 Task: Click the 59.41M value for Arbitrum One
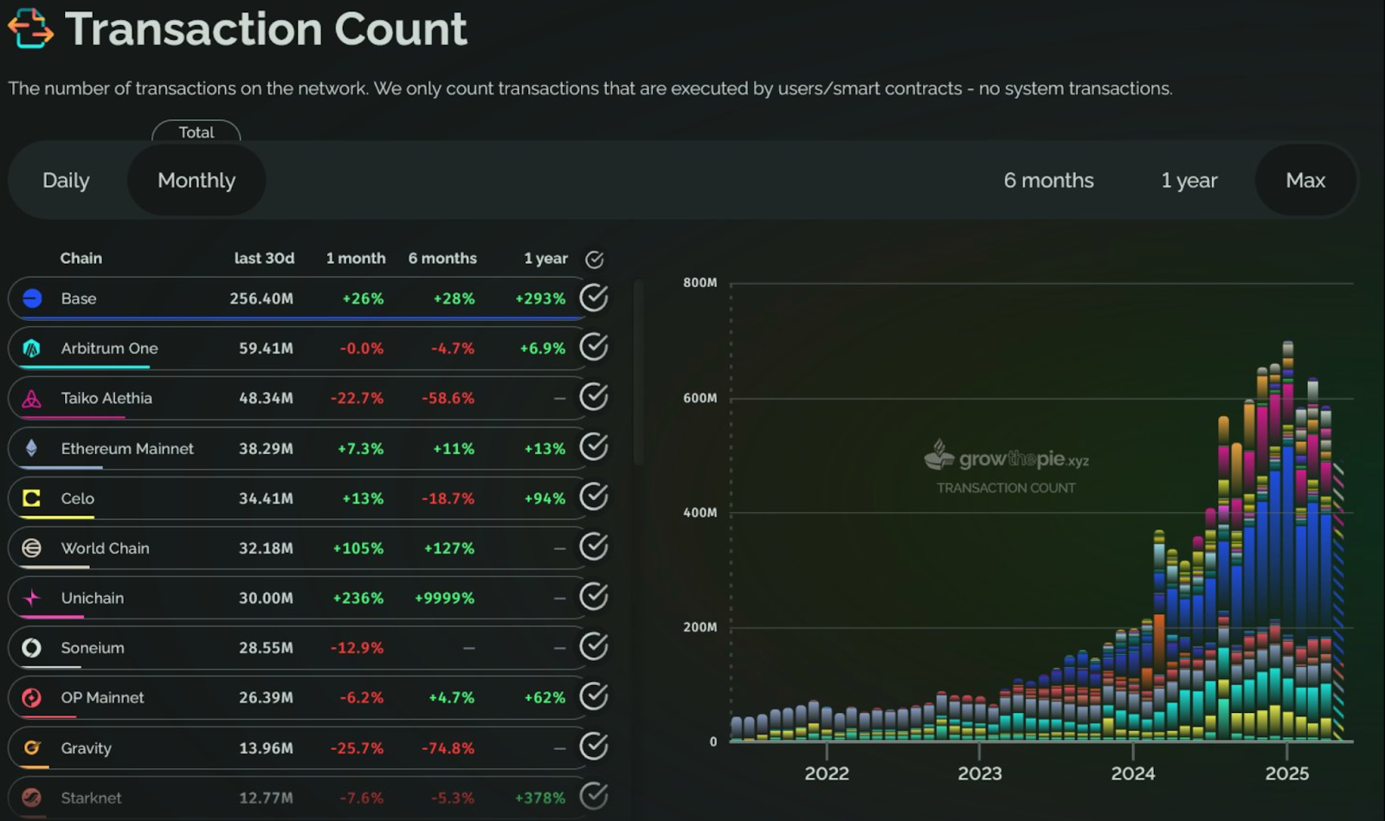[x=267, y=349]
